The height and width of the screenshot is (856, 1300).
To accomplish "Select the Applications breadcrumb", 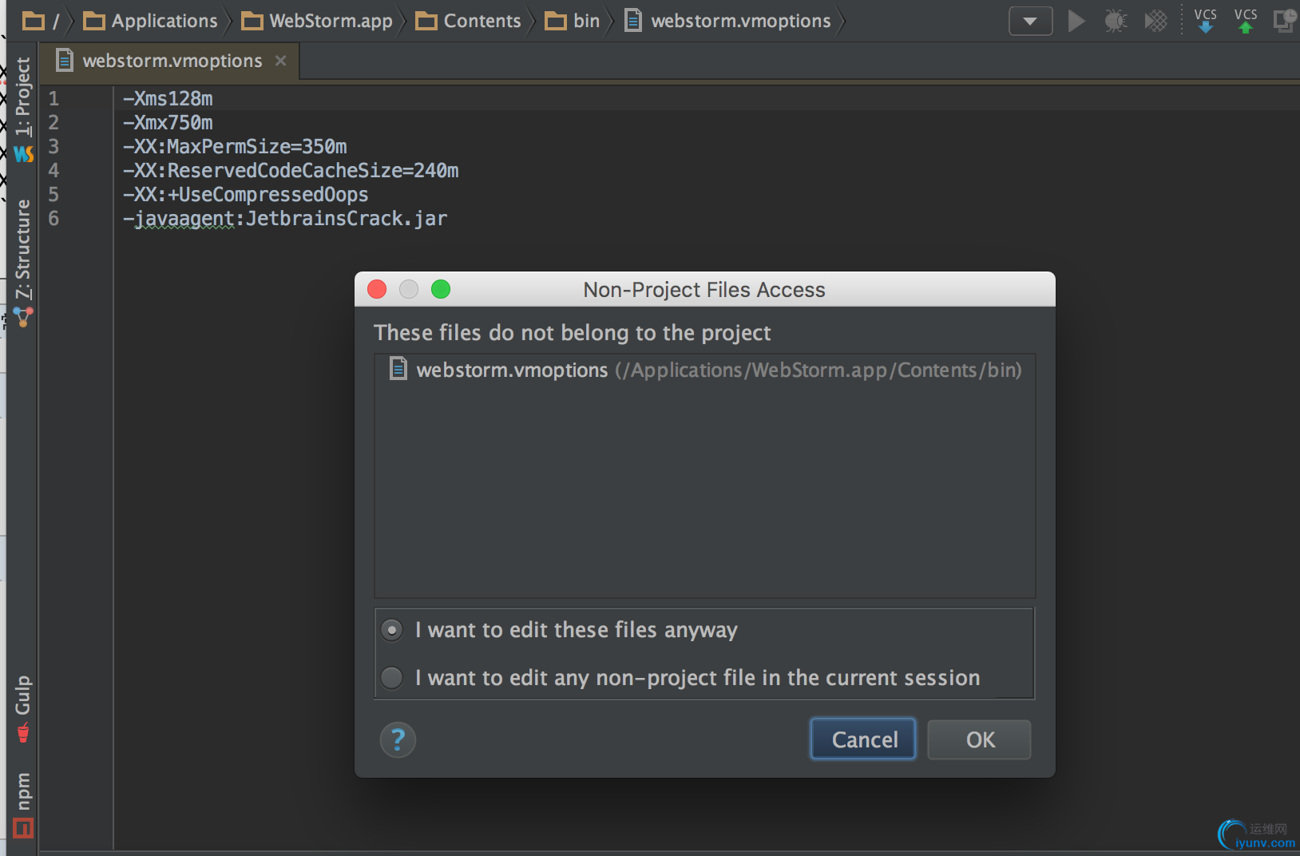I will [151, 21].
